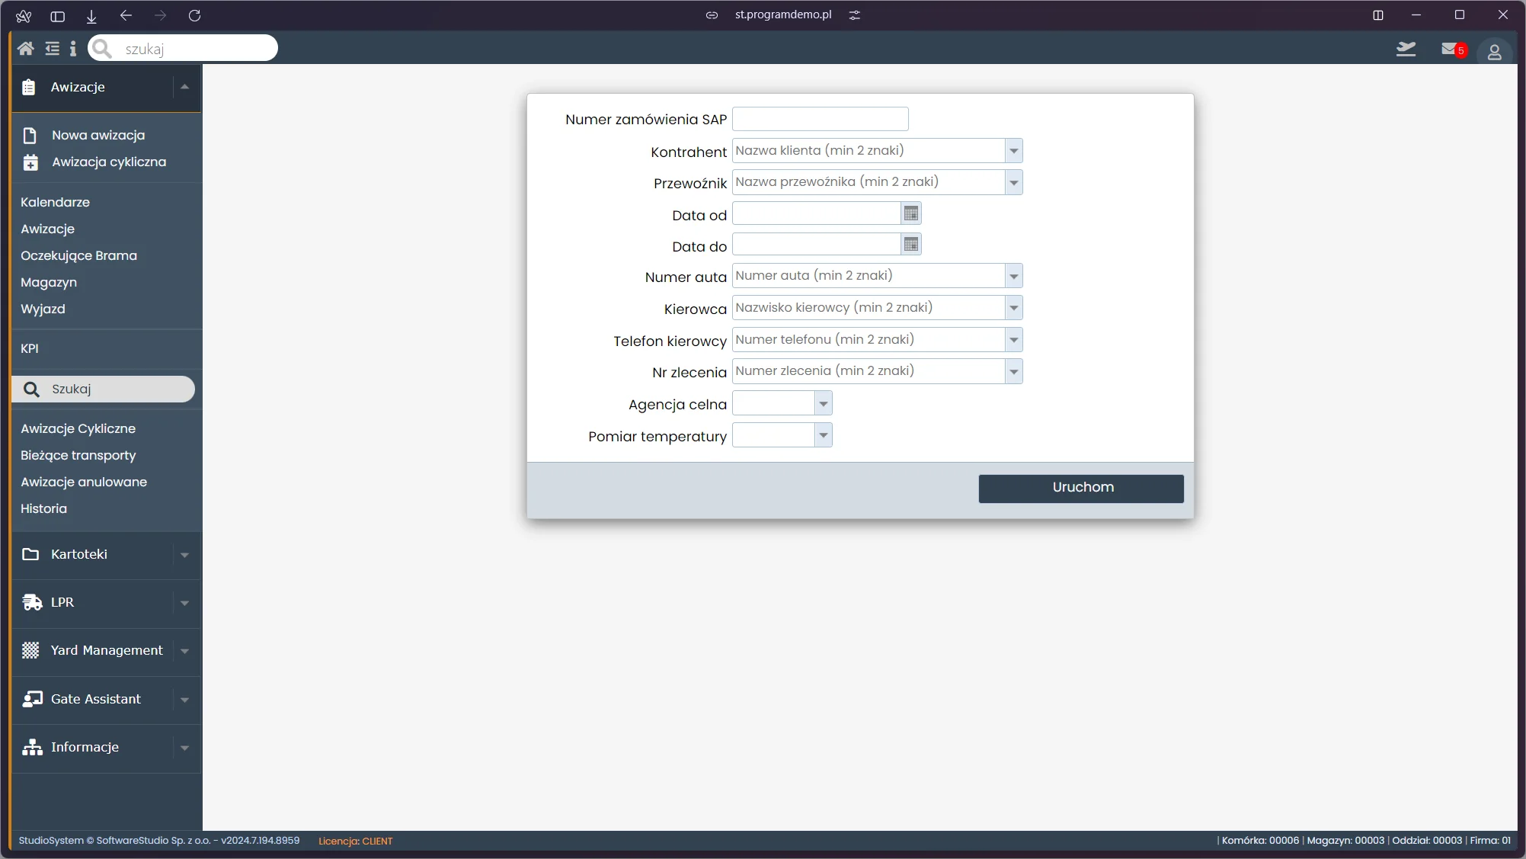This screenshot has height=859, width=1526.
Task: Expand the Informacje section arrow
Action: point(184,748)
